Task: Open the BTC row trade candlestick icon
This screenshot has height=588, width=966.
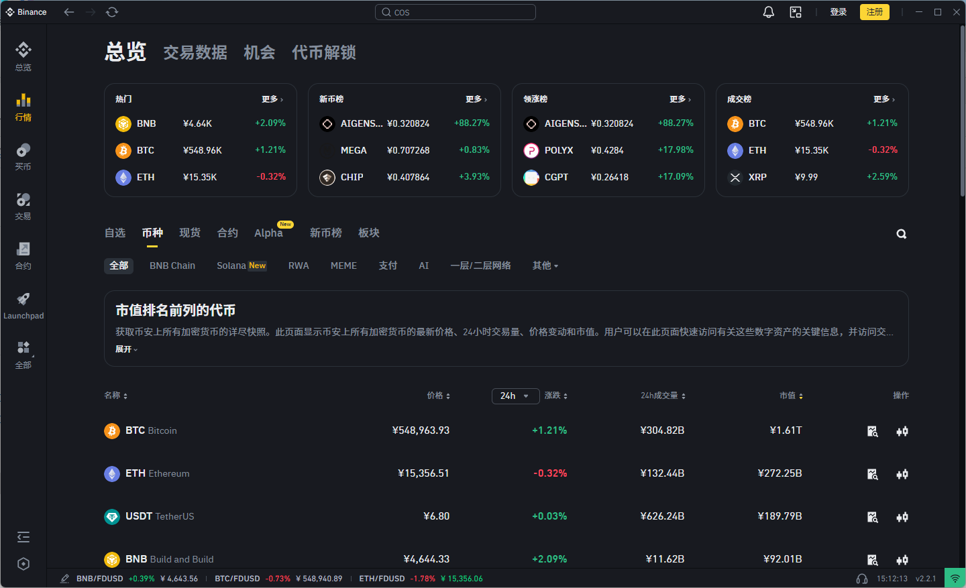Action: [x=902, y=431]
